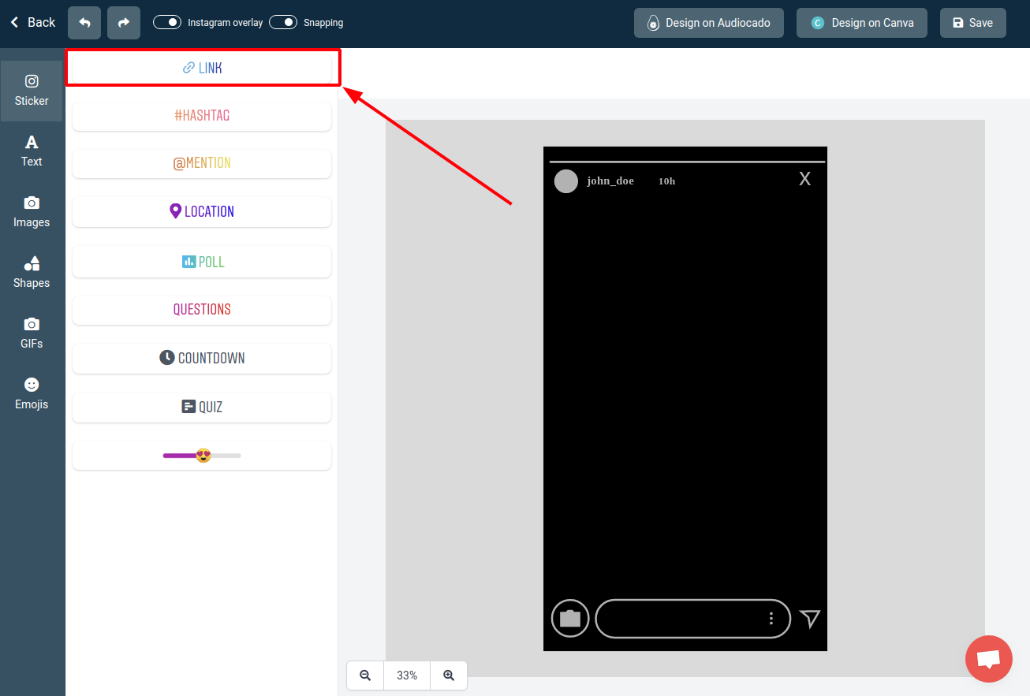Image resolution: width=1030 pixels, height=696 pixels.
Task: Open the chat support bubble
Action: [988, 659]
